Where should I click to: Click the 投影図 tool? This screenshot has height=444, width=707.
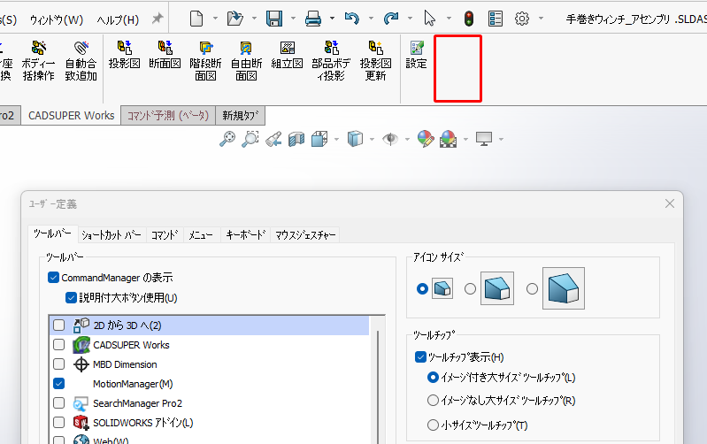click(x=125, y=55)
